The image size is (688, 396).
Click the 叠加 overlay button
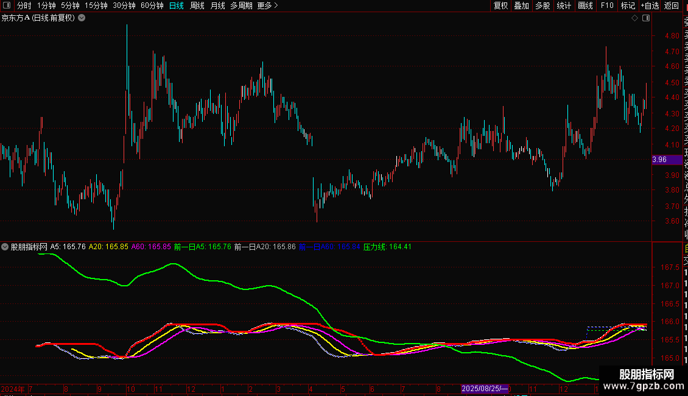[x=522, y=5]
